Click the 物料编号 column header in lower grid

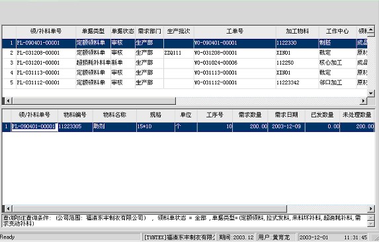75,115
